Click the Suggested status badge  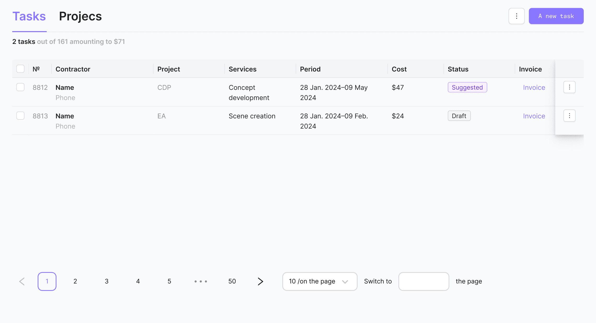coord(467,87)
